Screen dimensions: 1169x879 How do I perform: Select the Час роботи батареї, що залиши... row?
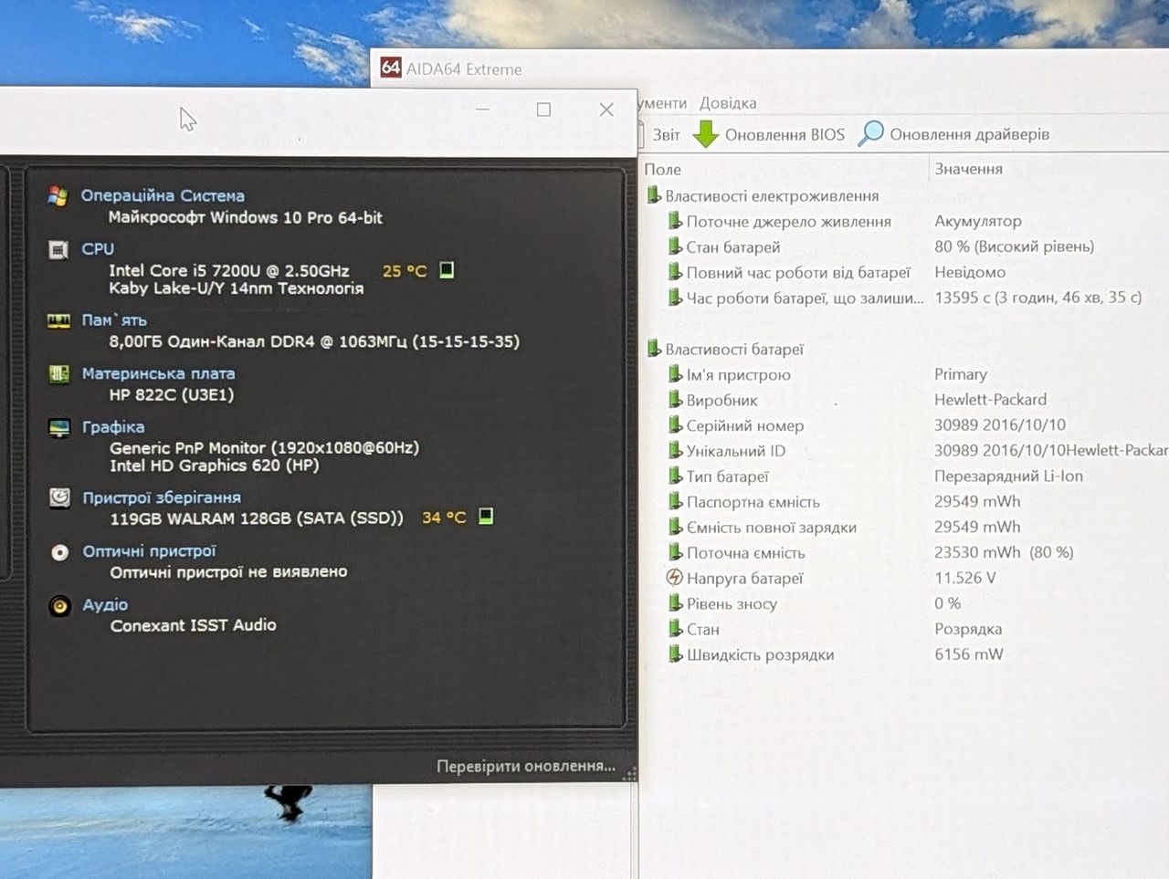904,298
